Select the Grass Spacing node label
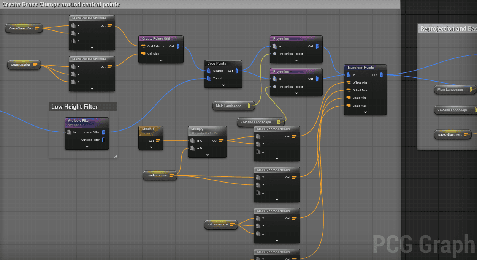The image size is (477, 260). tap(21, 65)
